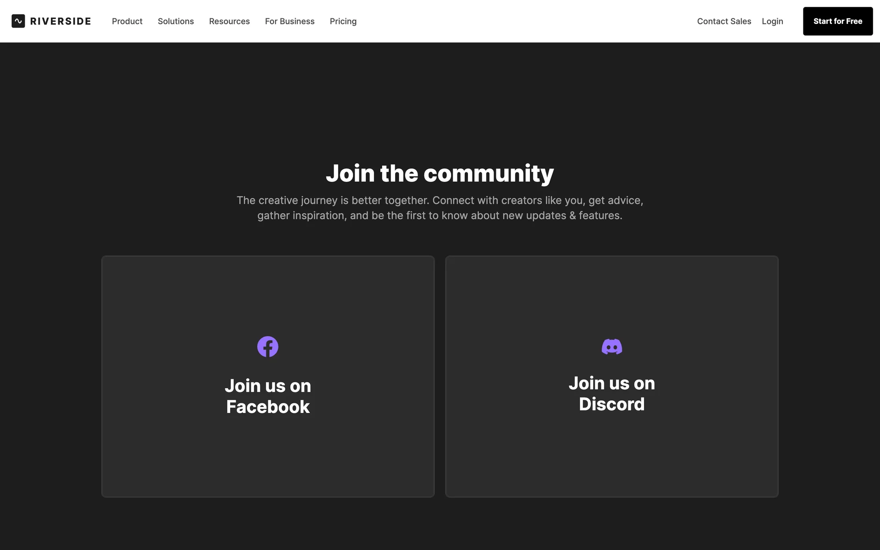This screenshot has width=880, height=550.
Task: Click the 'Join the community' heading
Action: [x=440, y=174]
